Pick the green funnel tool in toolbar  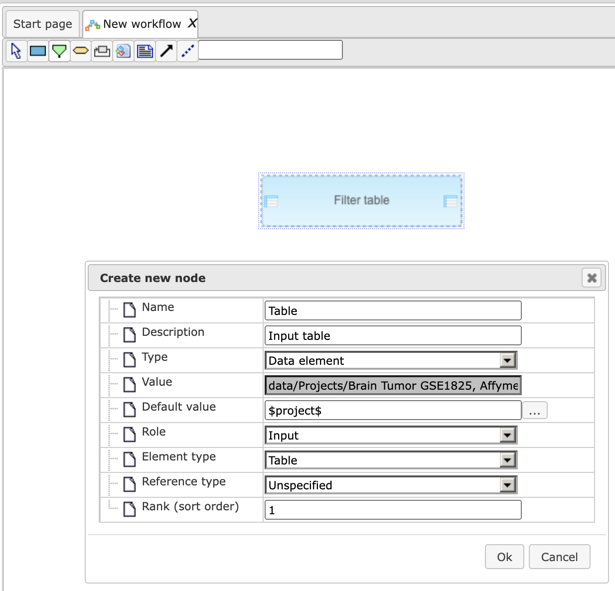59,51
